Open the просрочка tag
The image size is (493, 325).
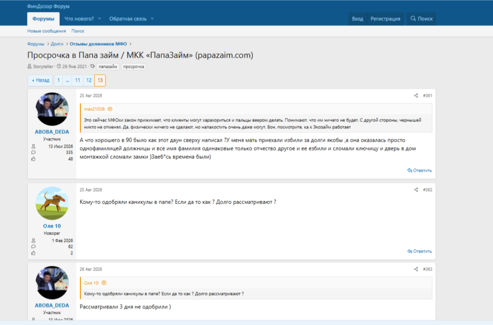[x=134, y=66]
